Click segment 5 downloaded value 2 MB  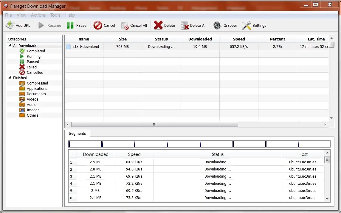95,190
